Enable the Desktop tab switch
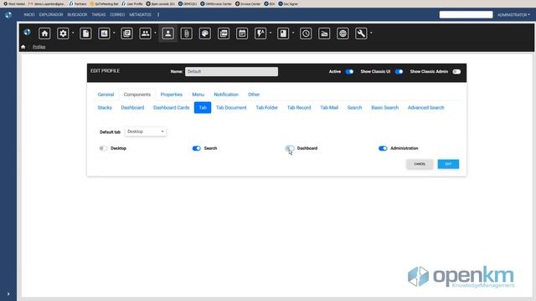Image resolution: width=536 pixels, height=301 pixels. 103,149
